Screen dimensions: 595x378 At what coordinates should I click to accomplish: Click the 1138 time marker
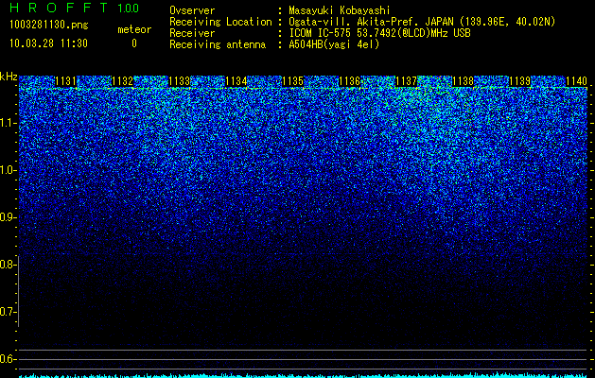[464, 81]
